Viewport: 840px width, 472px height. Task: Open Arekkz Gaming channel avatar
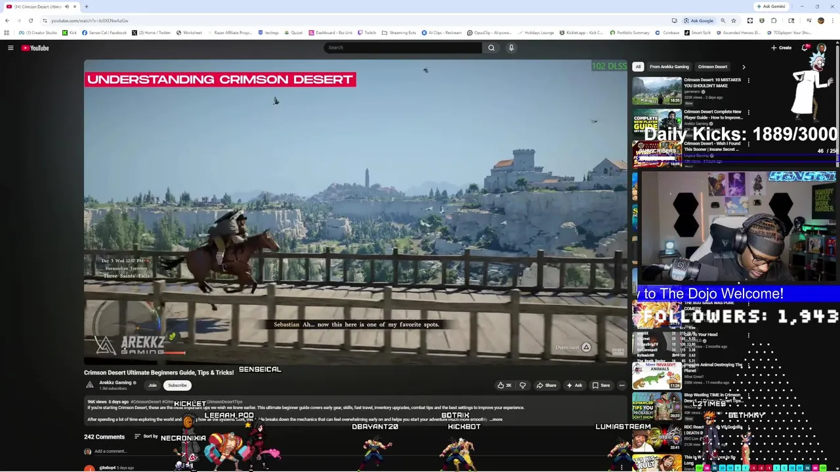(x=90, y=385)
